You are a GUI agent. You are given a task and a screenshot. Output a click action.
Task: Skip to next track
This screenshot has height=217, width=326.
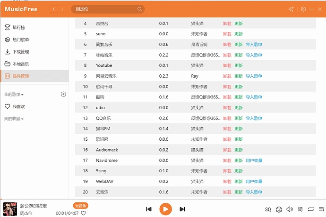pos(182,209)
